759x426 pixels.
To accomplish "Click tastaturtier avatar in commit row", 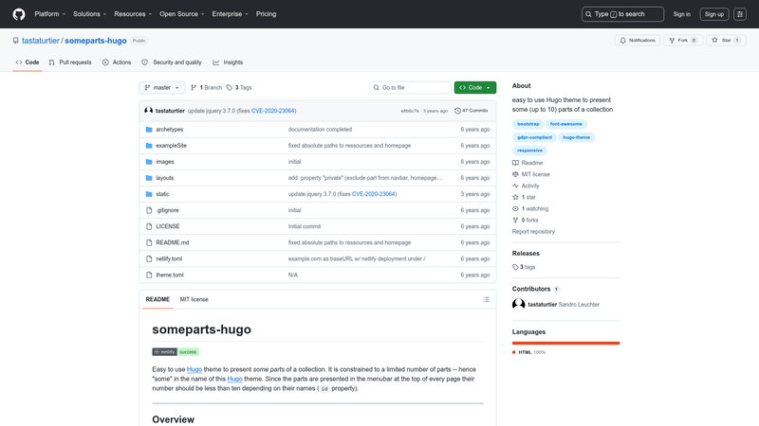I will click(x=149, y=111).
